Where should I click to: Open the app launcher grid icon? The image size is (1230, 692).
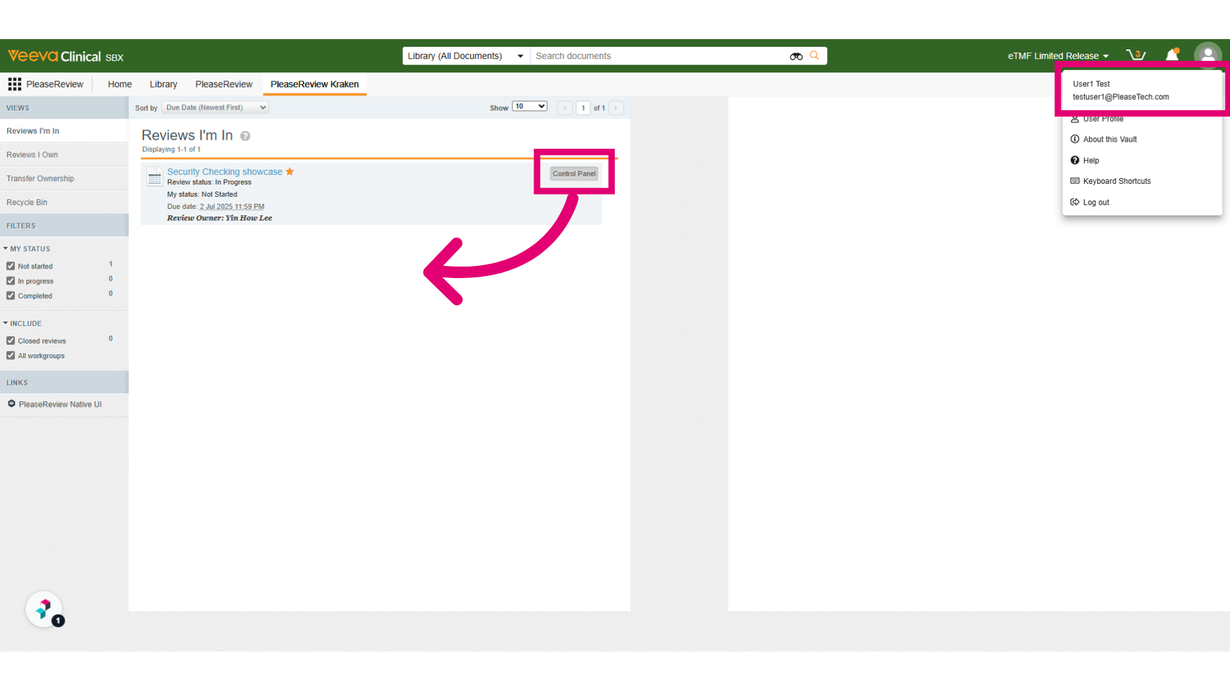click(x=15, y=84)
